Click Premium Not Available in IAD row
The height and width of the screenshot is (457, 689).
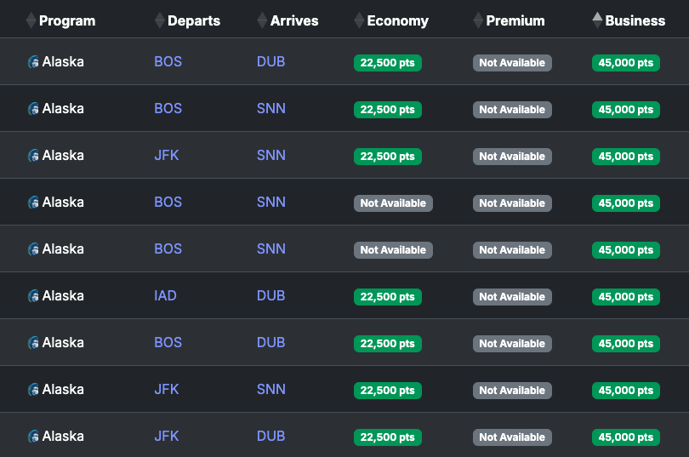[x=512, y=297]
